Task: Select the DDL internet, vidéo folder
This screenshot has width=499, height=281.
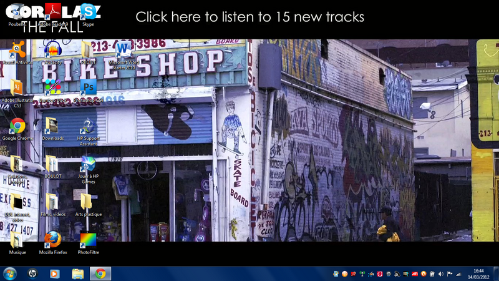Action: coord(17,207)
